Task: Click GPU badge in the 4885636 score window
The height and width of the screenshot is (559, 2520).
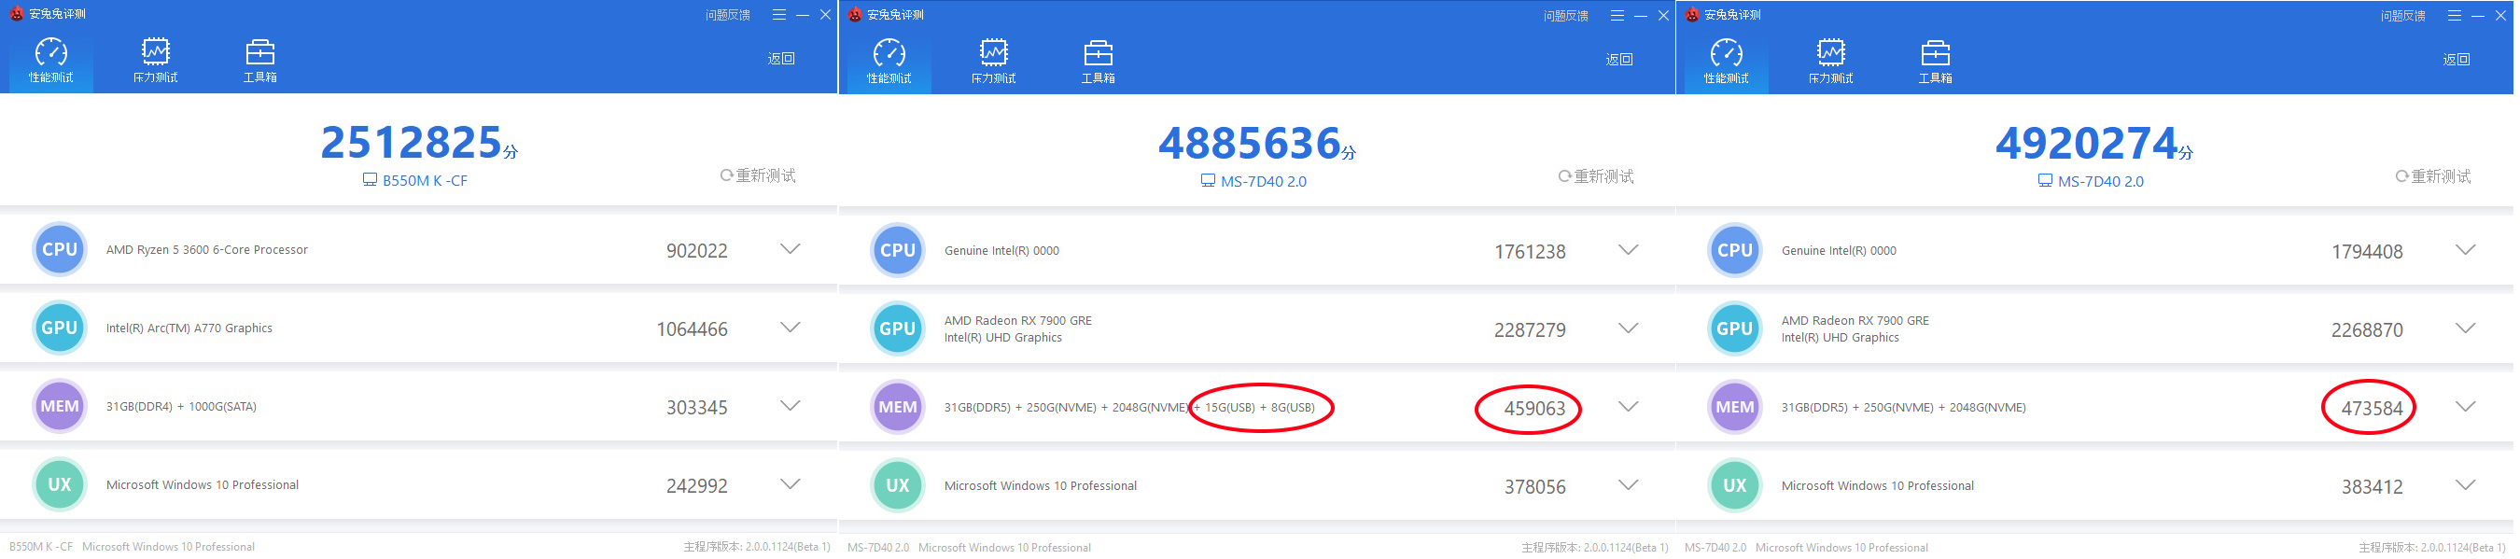Action: point(898,328)
